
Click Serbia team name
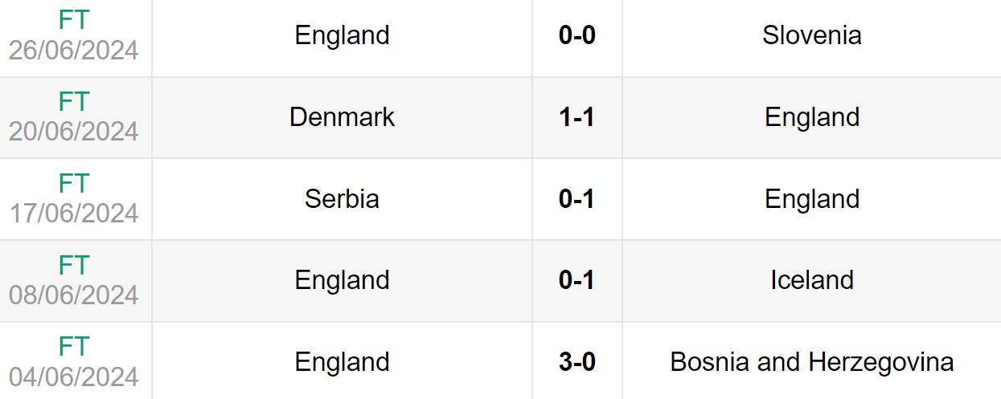pyautogui.click(x=342, y=199)
